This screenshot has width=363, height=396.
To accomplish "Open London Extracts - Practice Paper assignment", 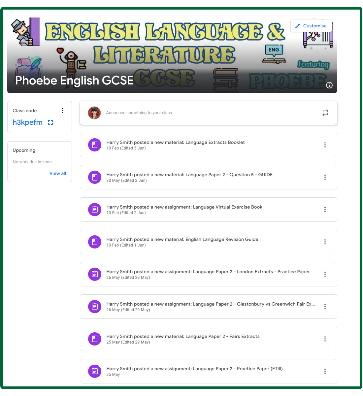I will 209,274.
